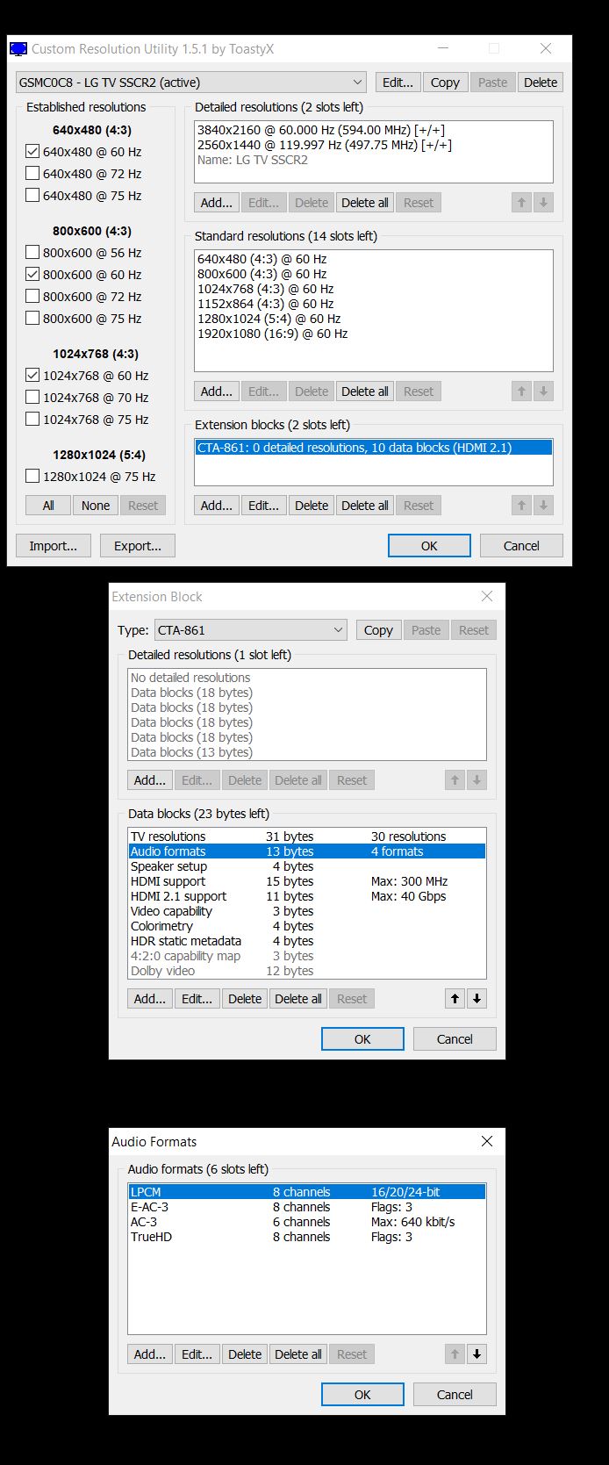Select 2560x1440 @ 119.997 Hz detailed resolution
The image size is (609, 1465).
[373, 145]
